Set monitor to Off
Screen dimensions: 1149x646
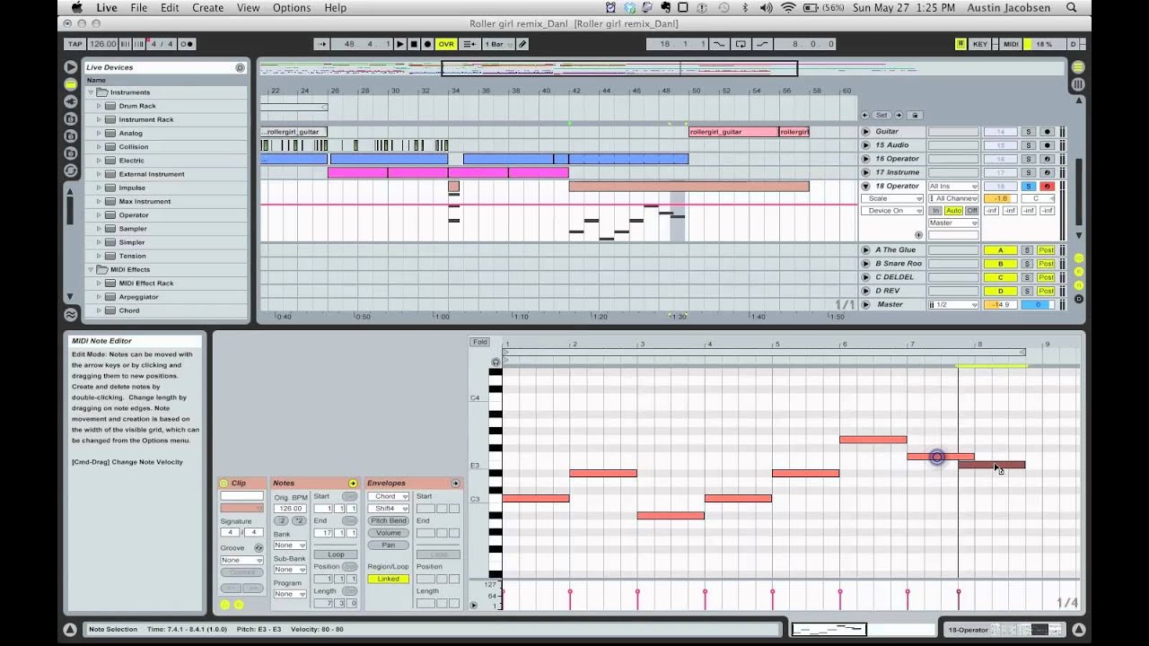tap(971, 211)
